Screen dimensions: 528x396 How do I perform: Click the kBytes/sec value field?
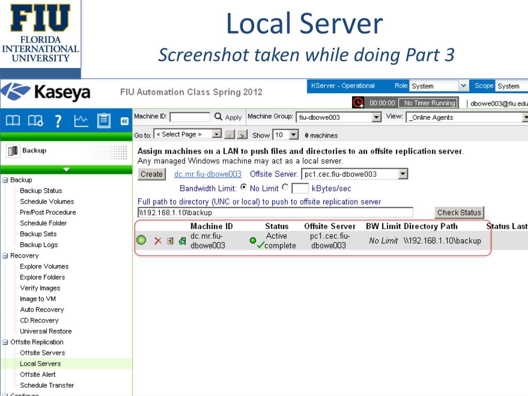(300, 188)
